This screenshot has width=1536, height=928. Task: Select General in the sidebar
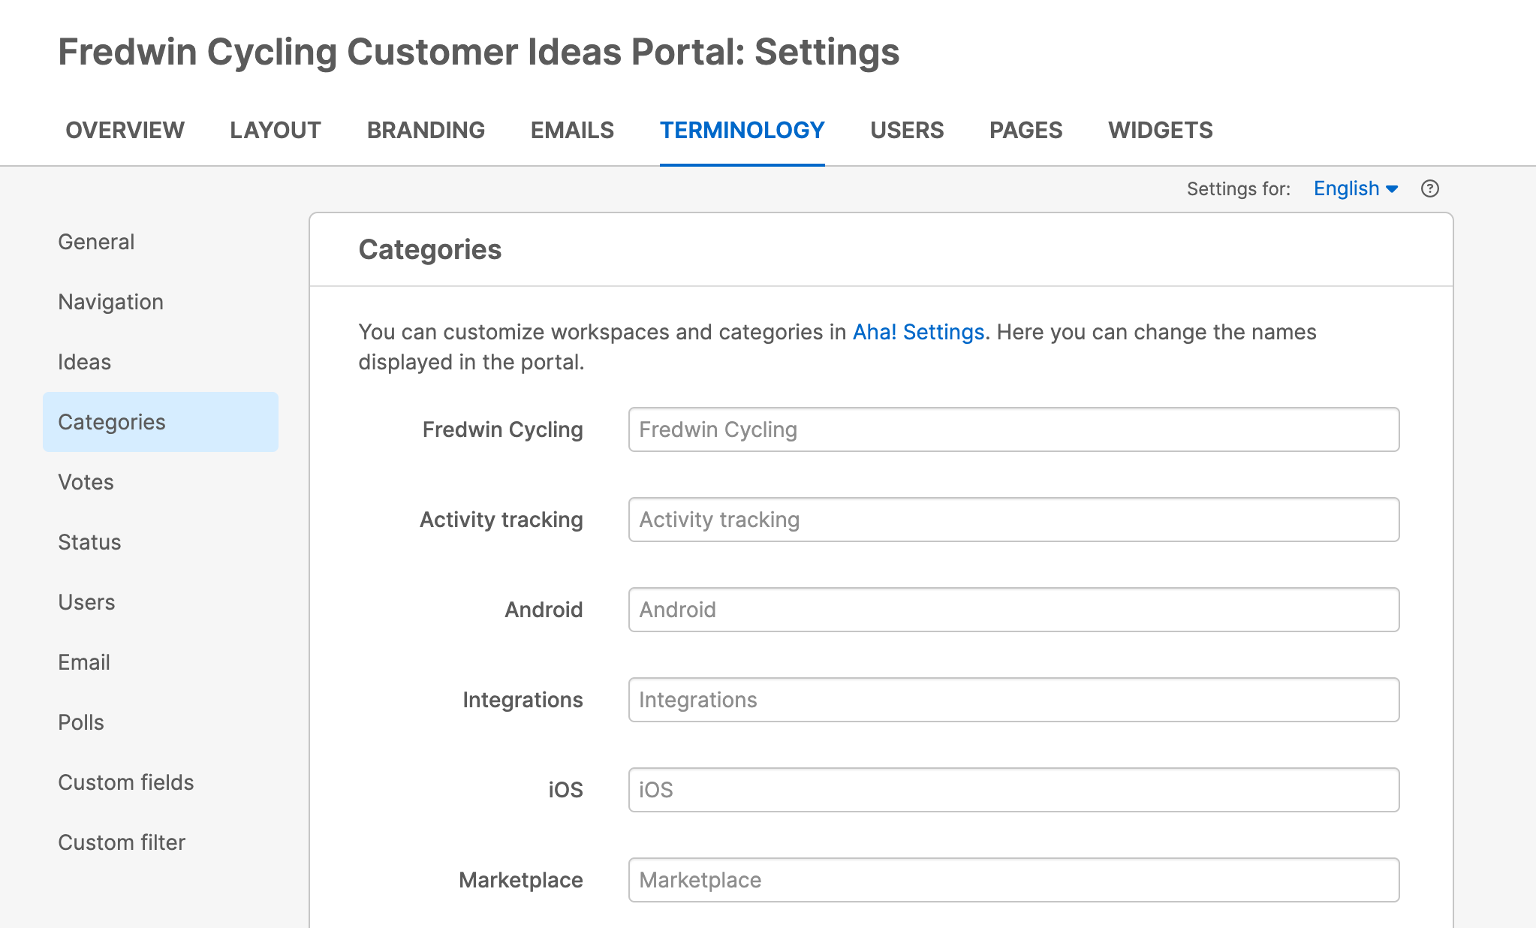96,242
